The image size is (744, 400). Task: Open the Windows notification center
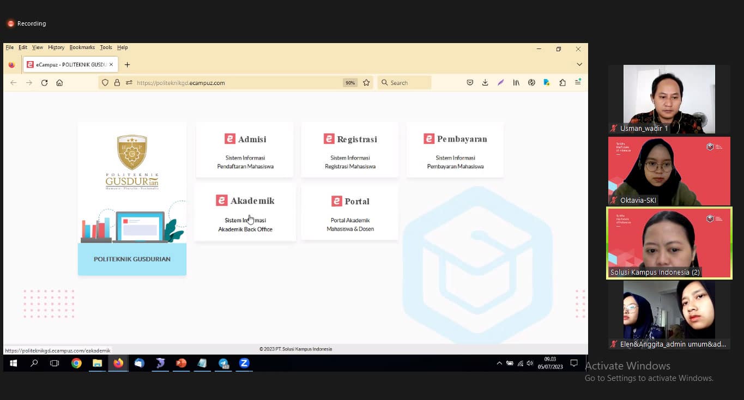[x=574, y=363]
